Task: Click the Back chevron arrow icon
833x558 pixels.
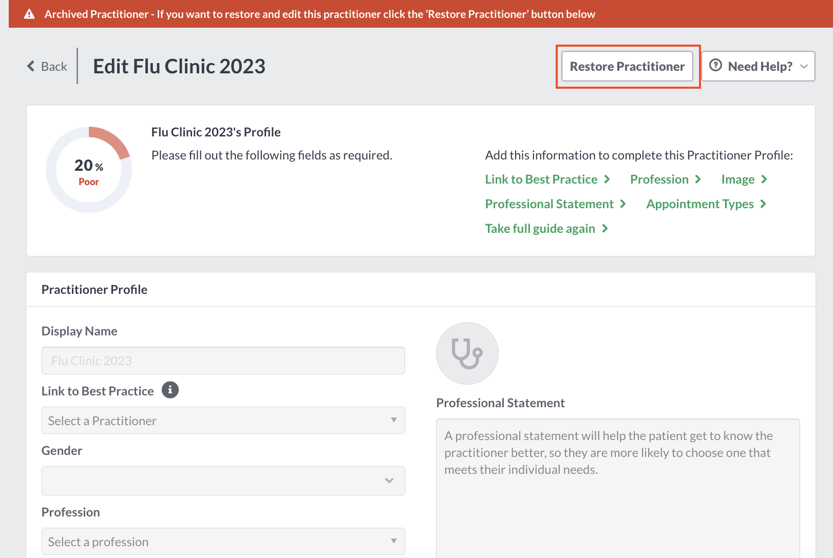Action: point(31,66)
